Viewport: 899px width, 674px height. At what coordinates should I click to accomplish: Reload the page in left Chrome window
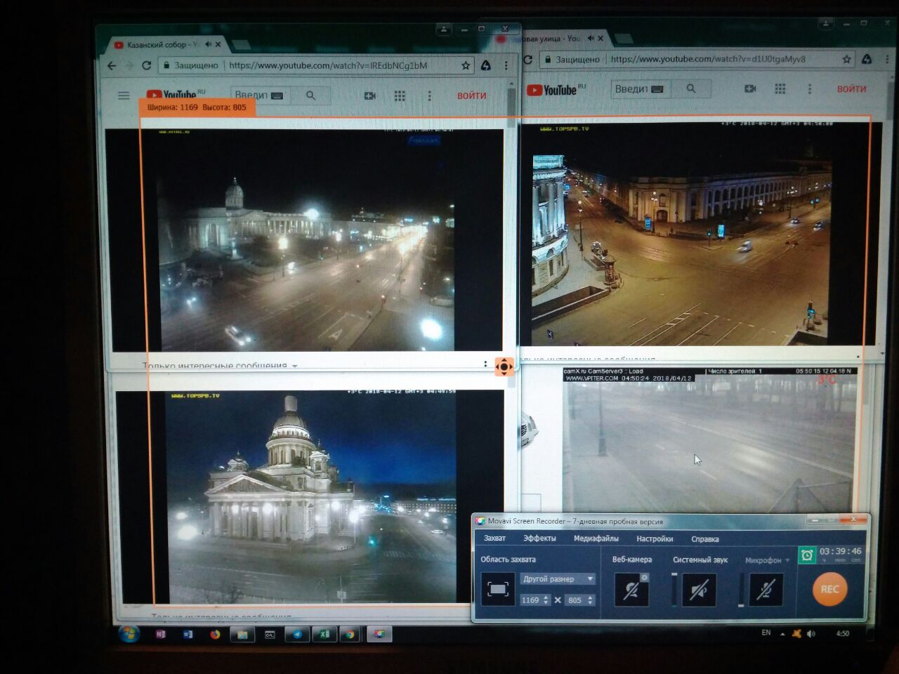click(147, 65)
